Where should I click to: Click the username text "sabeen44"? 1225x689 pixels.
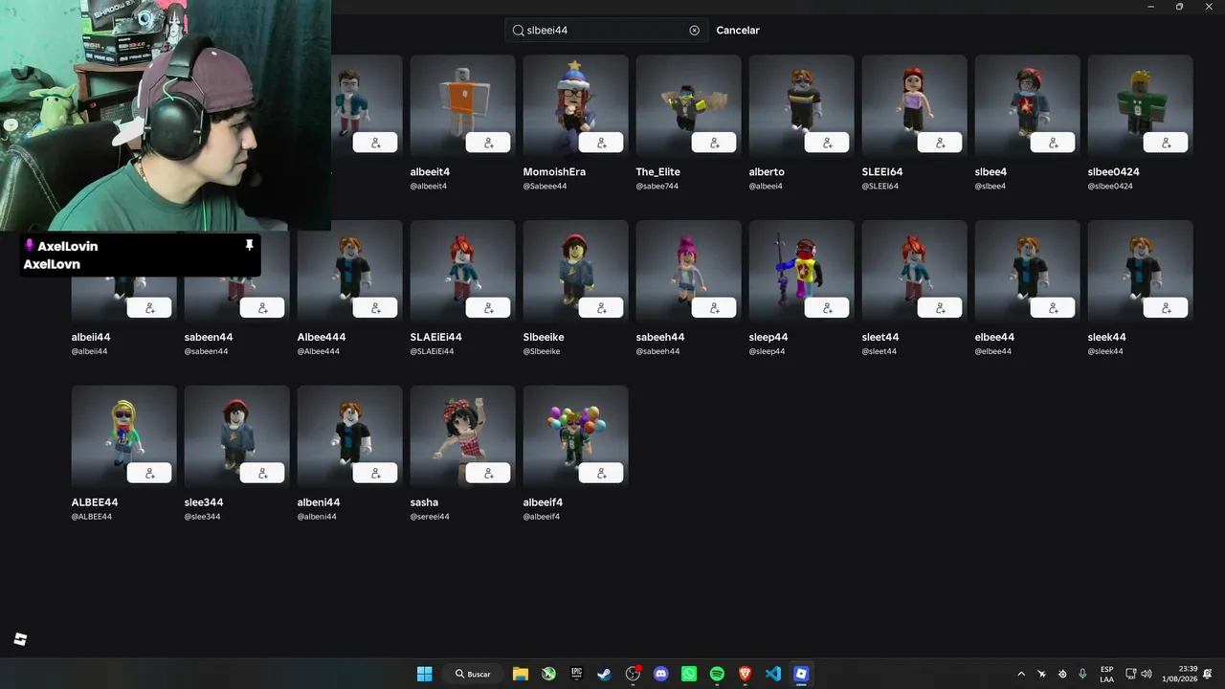click(209, 338)
